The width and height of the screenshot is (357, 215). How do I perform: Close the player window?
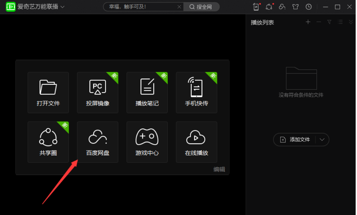pos(350,7)
